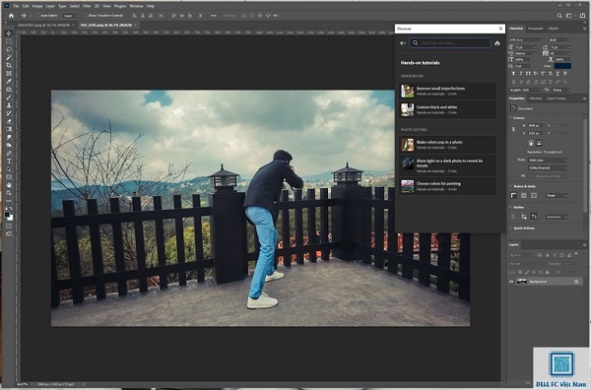Collapse the Rulers & Grids section
The image size is (591, 390).
coord(510,186)
